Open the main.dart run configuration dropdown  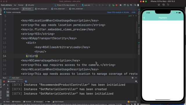coord(87,5)
